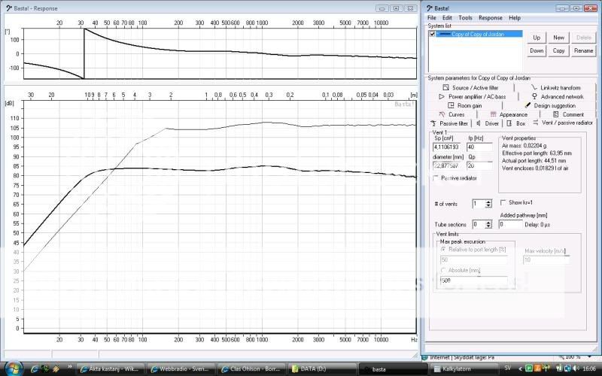Select Absolute [mm] excursion radio button
602x376 pixels.
coord(442,270)
